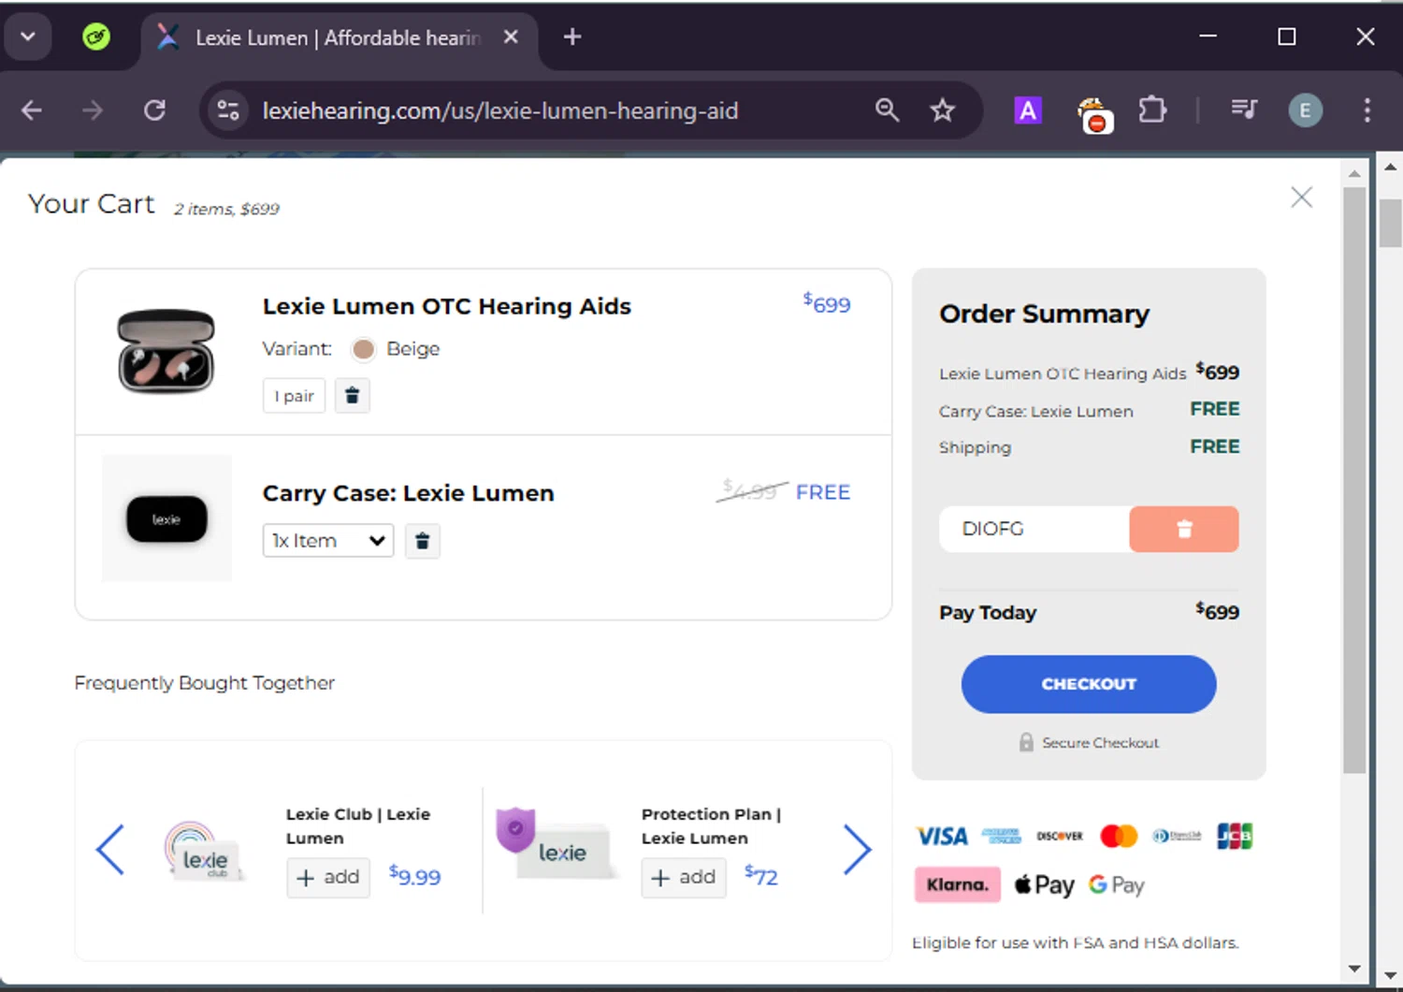Open the purple A extension
Screen dimensions: 1403x992
[1028, 110]
